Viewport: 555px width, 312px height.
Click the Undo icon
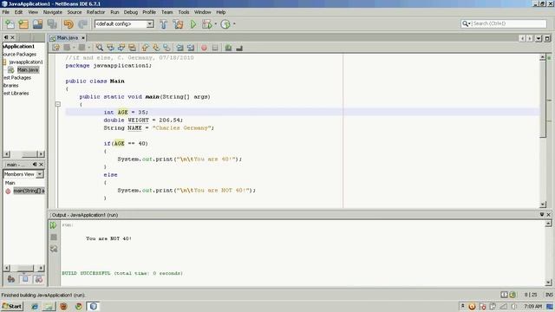click(69, 24)
